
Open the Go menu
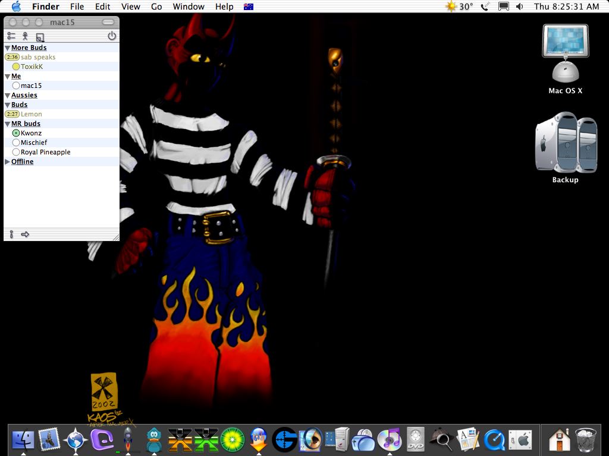[x=156, y=7]
